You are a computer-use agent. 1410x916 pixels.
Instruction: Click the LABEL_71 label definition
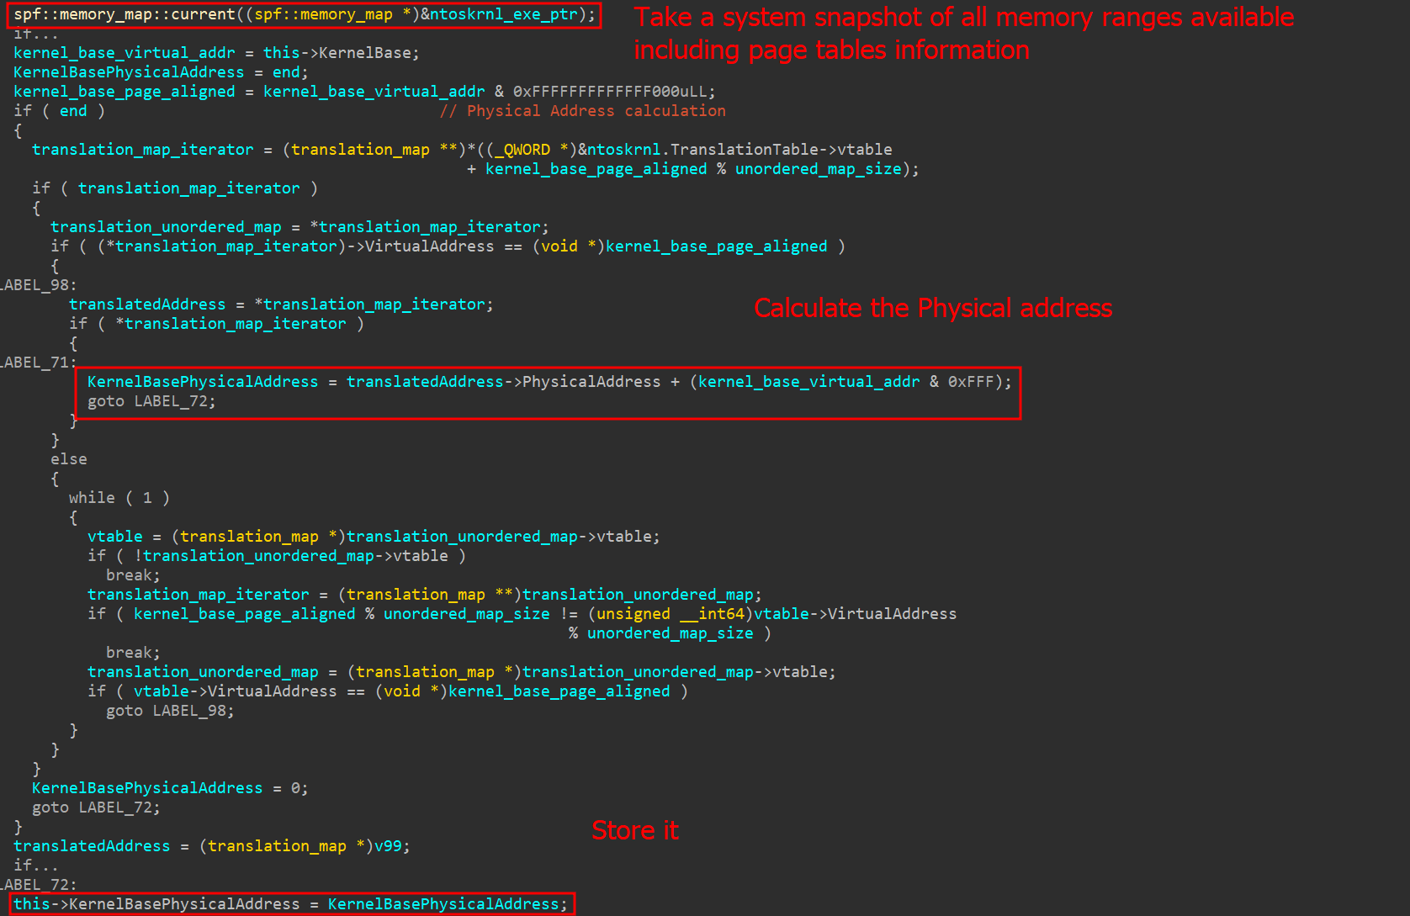click(38, 363)
